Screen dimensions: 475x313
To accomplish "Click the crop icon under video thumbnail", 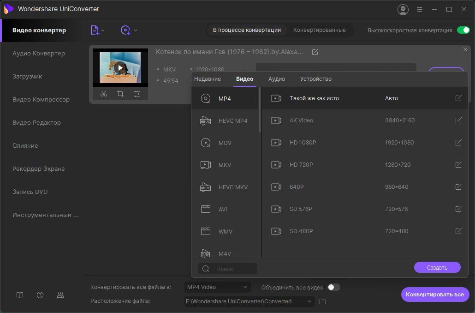I will 120,94.
